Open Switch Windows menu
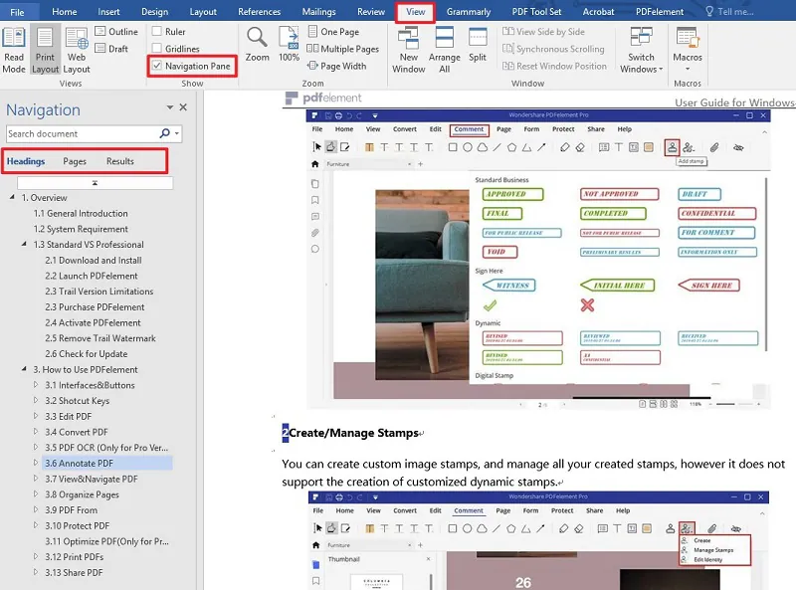 coord(641,50)
